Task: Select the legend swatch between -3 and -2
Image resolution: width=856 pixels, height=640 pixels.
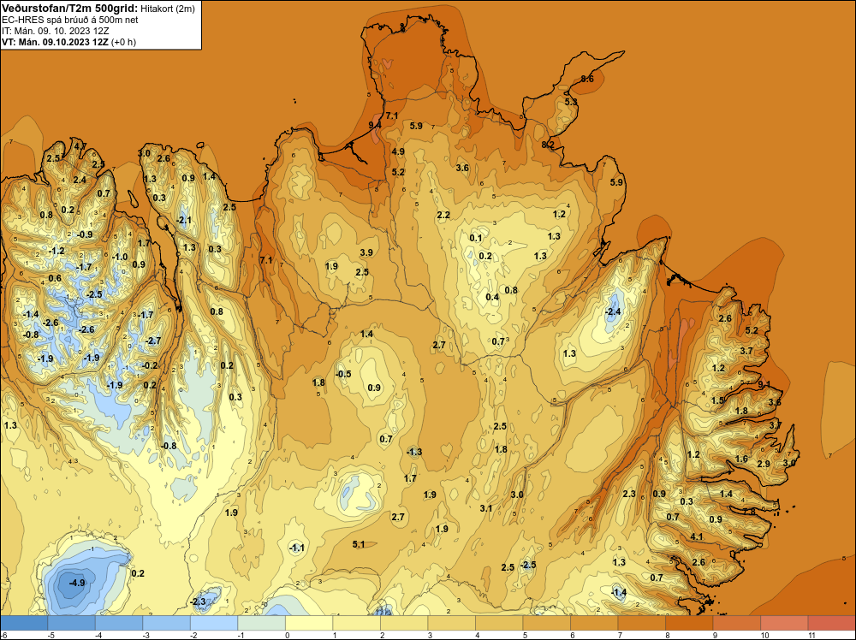Action: 167,623
